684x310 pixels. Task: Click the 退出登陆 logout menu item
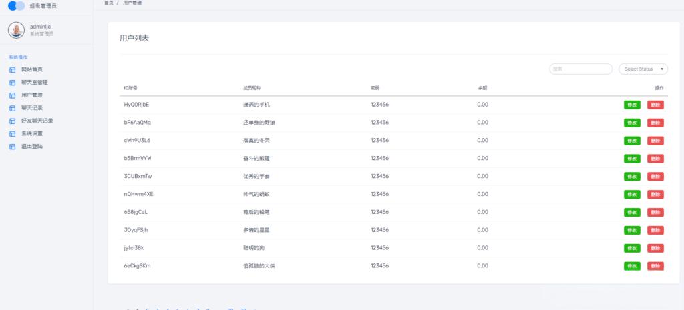point(32,147)
